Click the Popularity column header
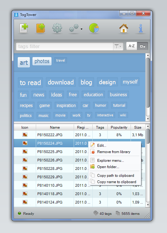The height and width of the screenshot is (233, 167). 119,127
